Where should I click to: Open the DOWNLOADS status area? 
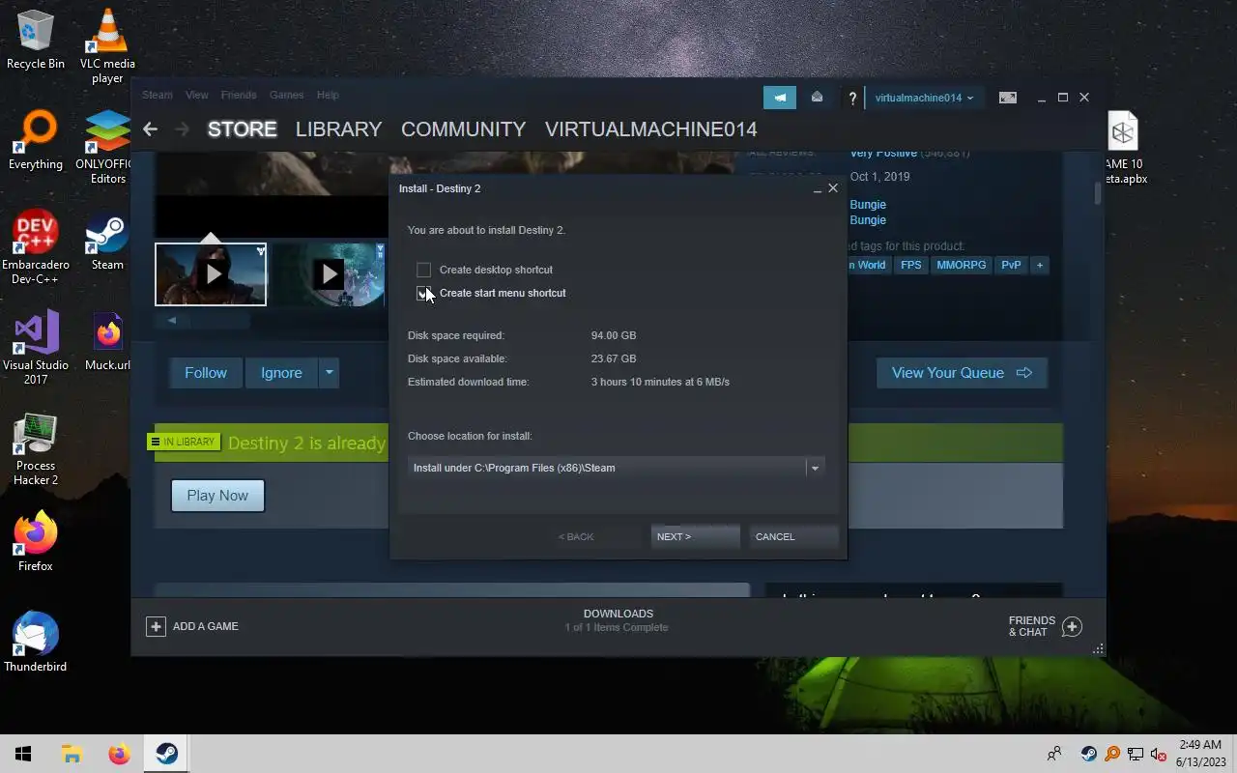point(618,620)
